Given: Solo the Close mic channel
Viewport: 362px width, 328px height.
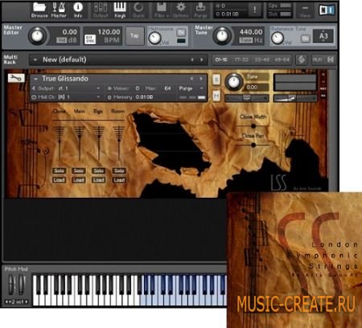Looking at the screenshot, I should 59,170.
